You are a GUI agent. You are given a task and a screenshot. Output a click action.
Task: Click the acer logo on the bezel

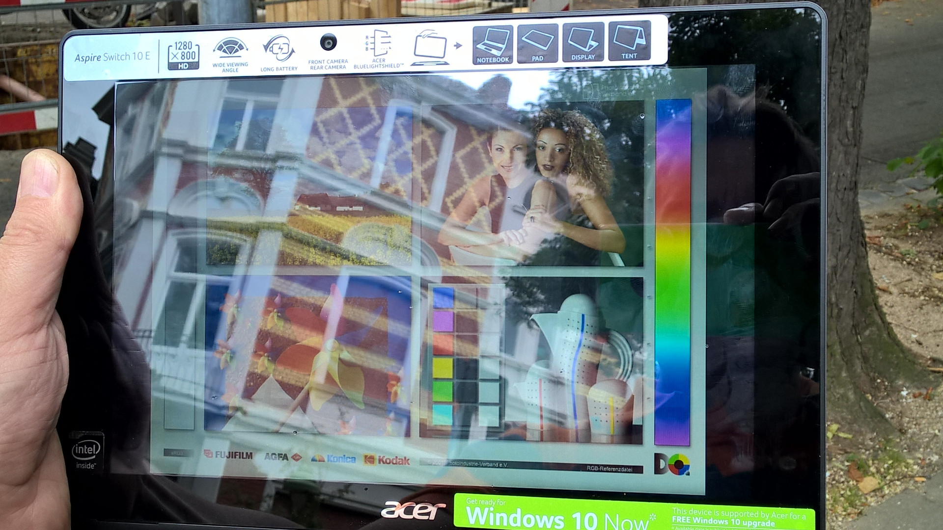point(414,510)
